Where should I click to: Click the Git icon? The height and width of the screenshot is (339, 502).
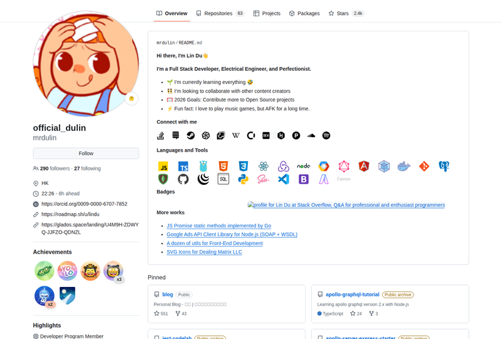click(424, 166)
